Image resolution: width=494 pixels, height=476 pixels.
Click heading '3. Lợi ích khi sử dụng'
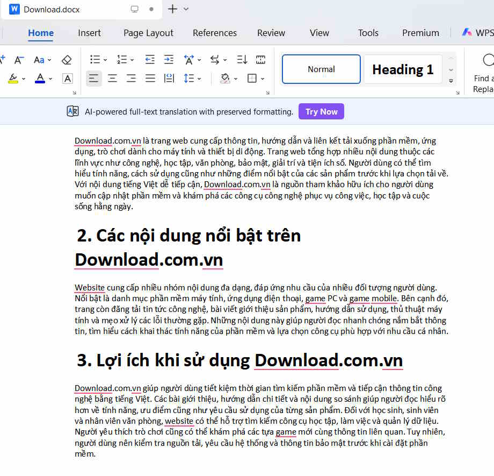click(163, 360)
